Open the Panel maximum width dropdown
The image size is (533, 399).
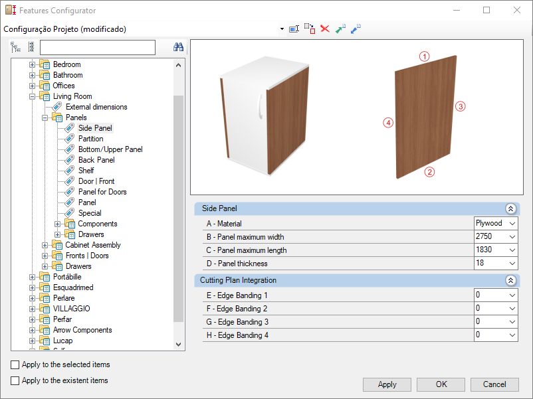click(512, 237)
